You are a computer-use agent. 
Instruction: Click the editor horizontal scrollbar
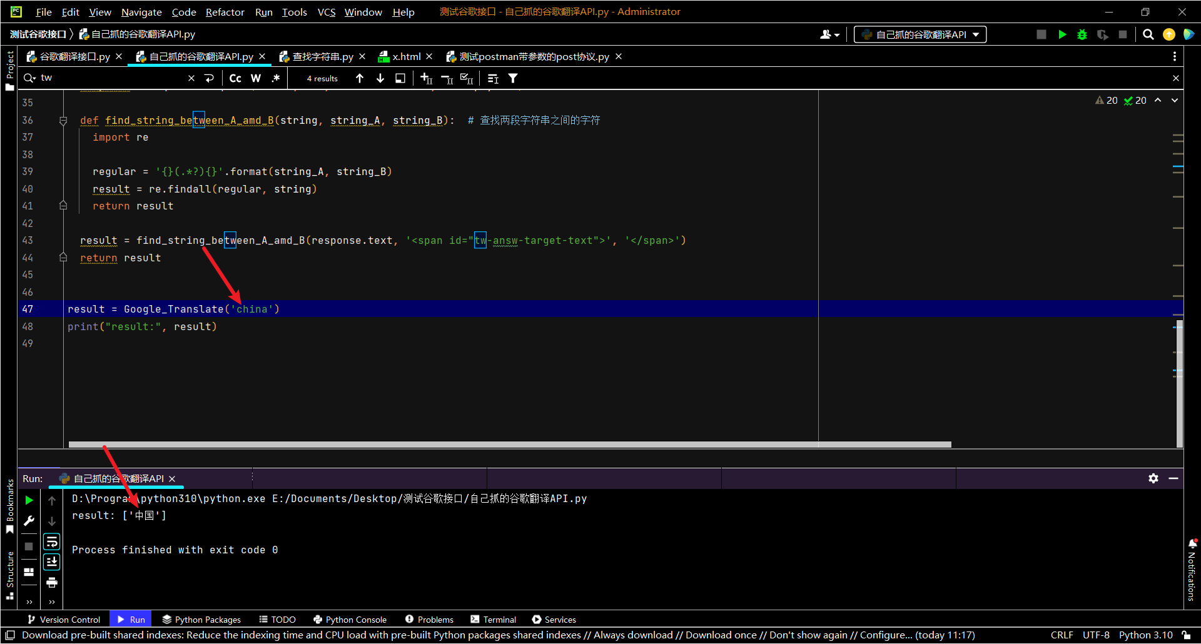[510, 445]
